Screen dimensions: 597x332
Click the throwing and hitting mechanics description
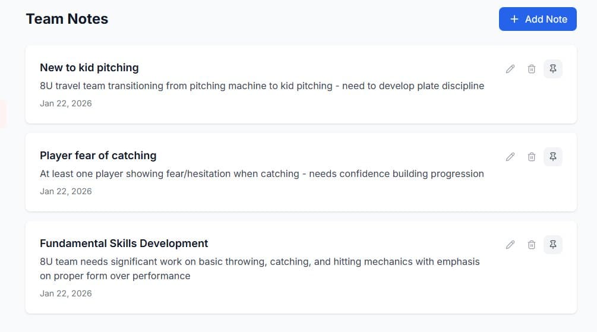click(260, 268)
